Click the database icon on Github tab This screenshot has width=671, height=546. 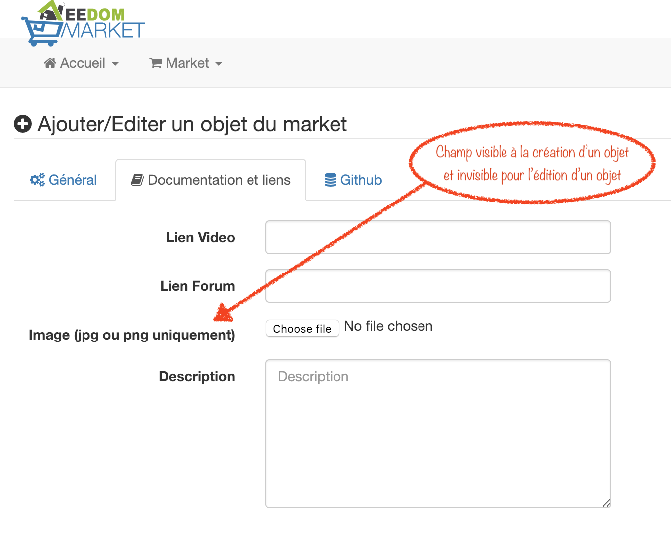[x=331, y=180]
